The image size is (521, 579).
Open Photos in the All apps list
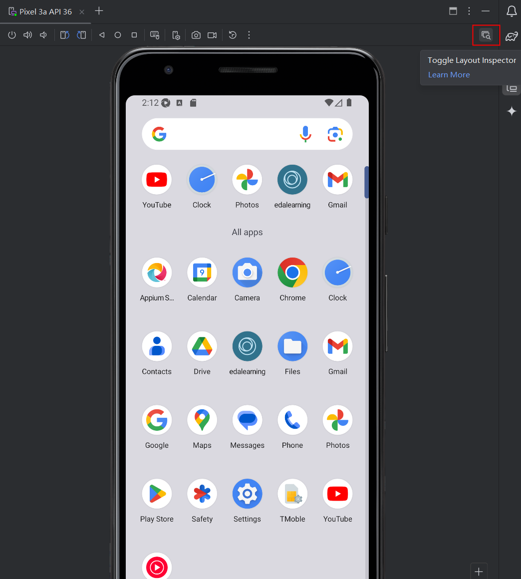337,428
